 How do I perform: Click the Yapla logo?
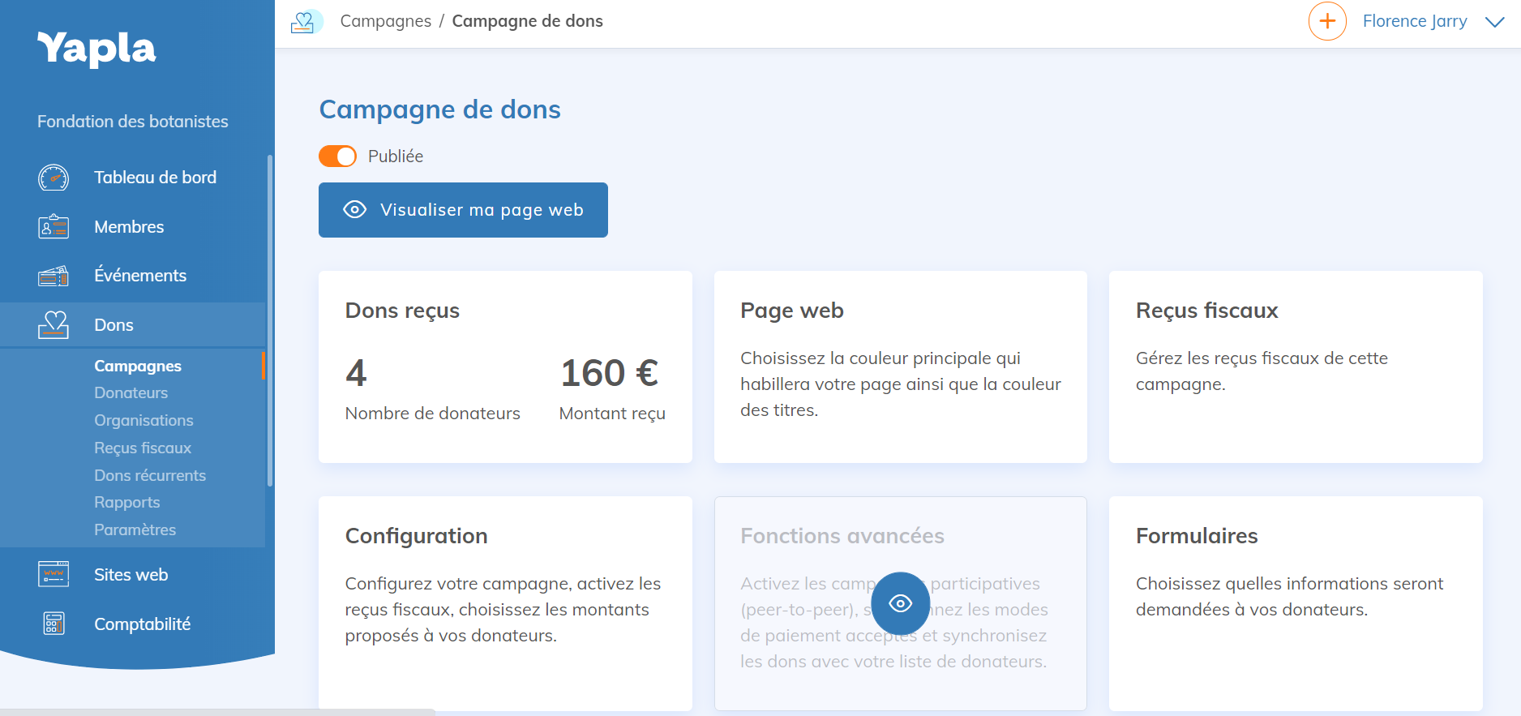[96, 49]
